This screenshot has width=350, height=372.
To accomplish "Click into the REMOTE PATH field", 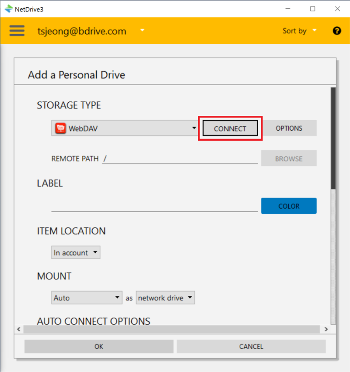I will coord(180,158).
